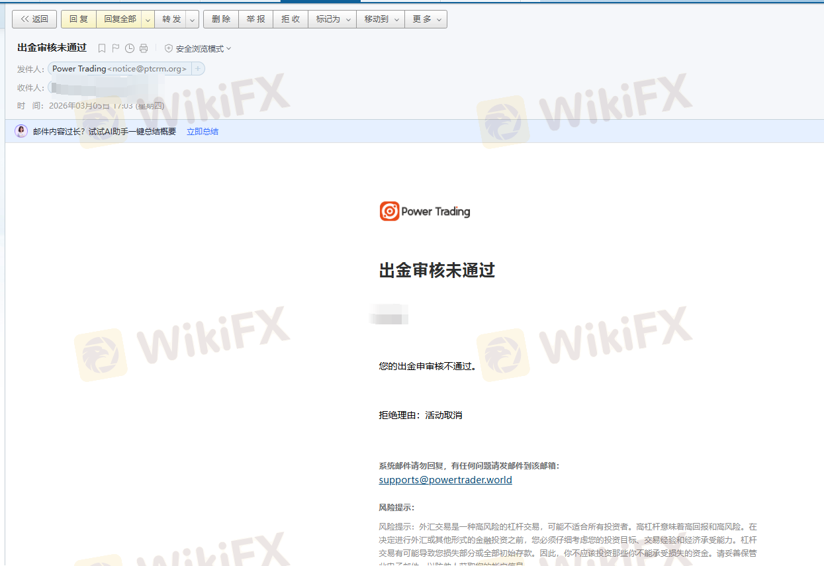Bookmark the email with the bookmark icon
The image size is (824, 566).
pyautogui.click(x=101, y=48)
